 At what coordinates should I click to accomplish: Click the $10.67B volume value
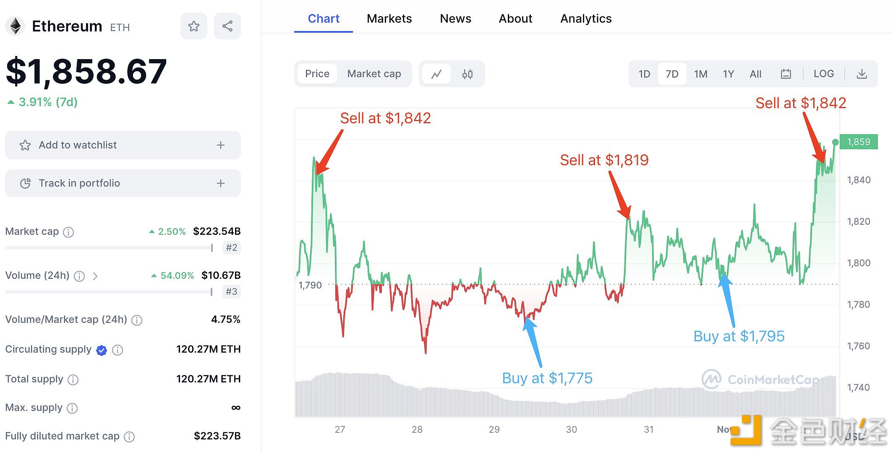[x=221, y=275]
